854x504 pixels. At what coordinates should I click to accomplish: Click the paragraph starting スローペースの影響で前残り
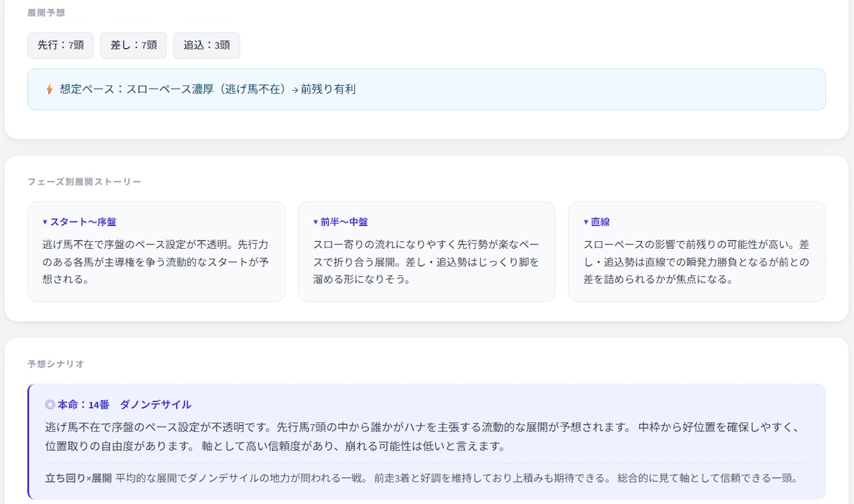tap(696, 262)
